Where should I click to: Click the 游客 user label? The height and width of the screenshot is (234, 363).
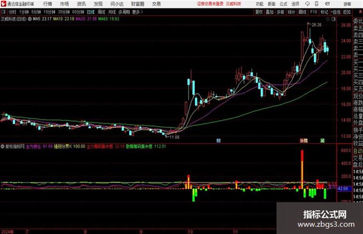(x=347, y=4)
